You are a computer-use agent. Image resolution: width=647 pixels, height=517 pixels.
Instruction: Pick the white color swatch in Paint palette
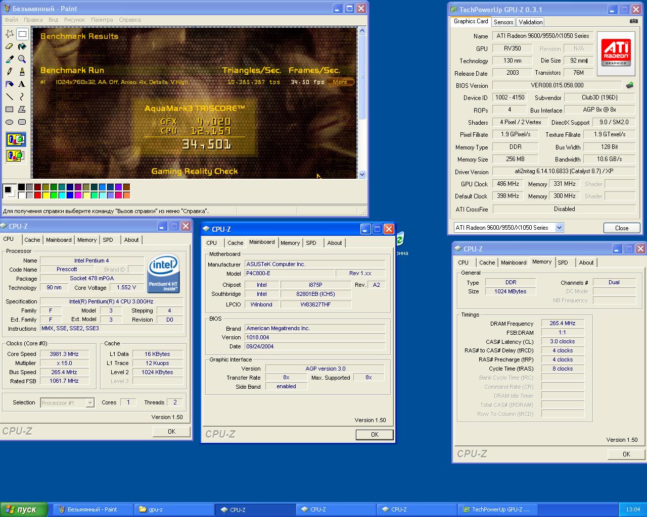(x=22, y=195)
